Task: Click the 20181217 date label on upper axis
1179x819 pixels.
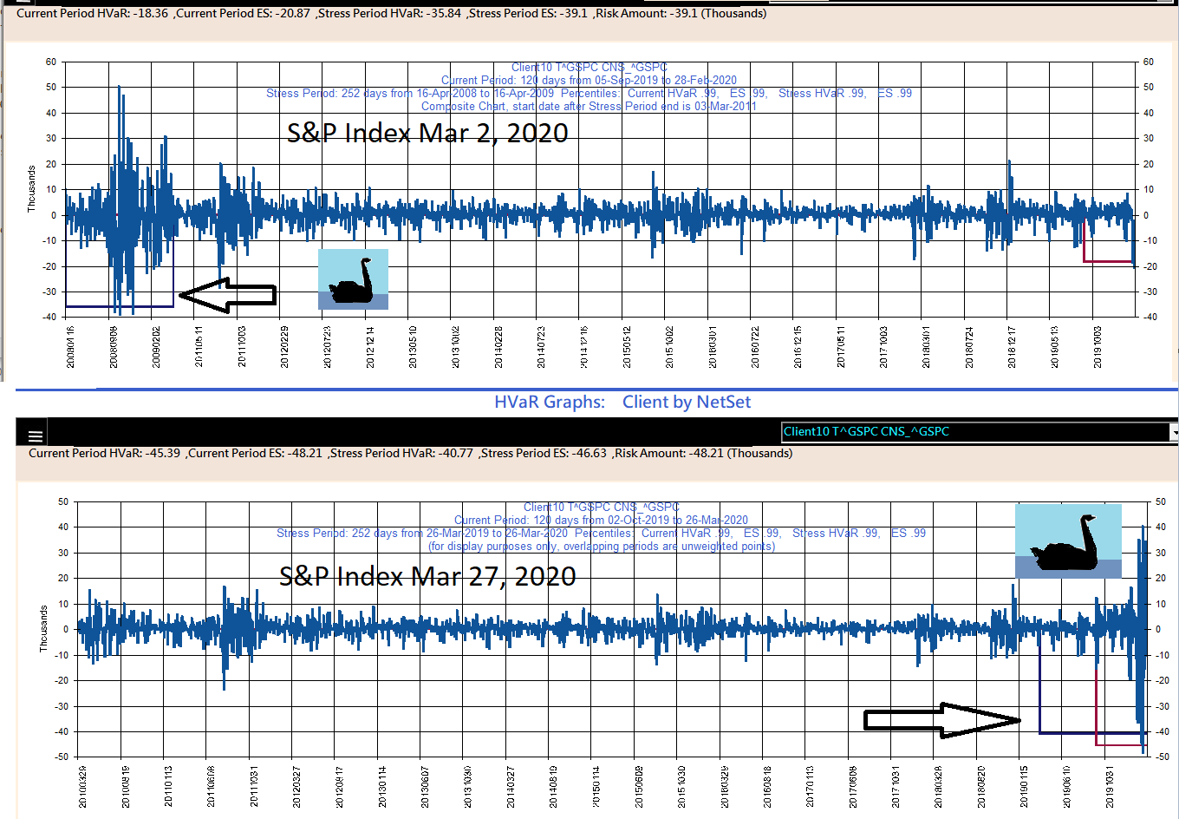Action: (1012, 348)
